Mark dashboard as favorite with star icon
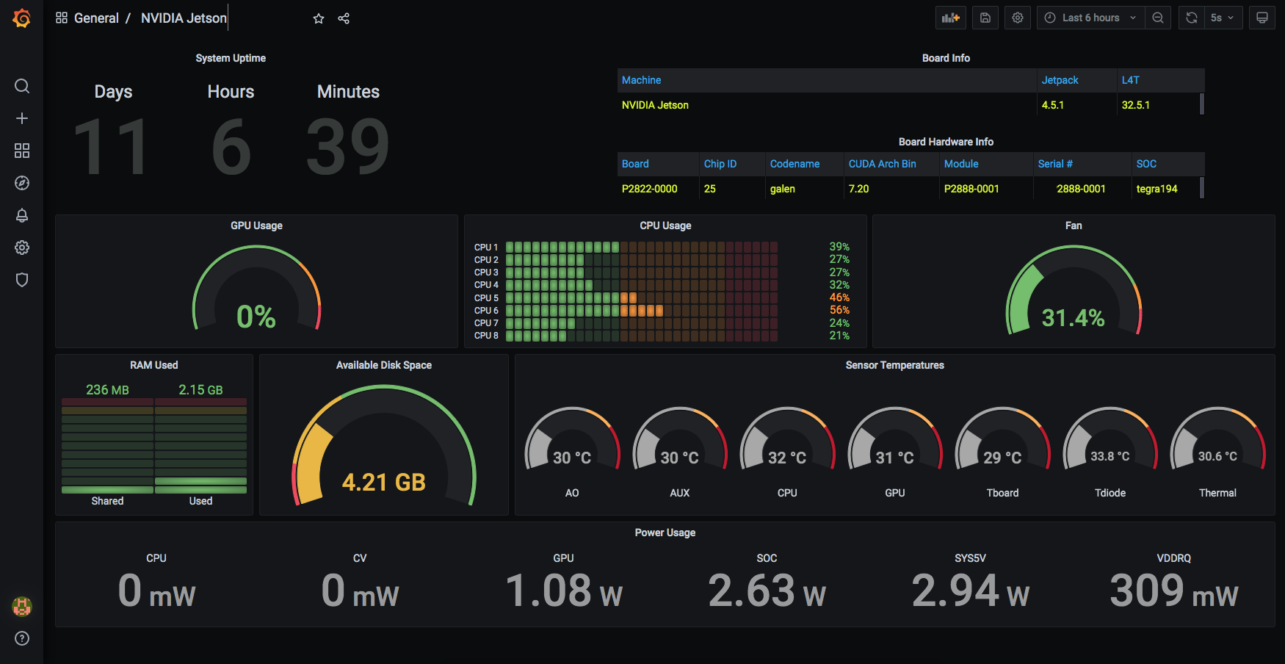This screenshot has height=664, width=1285. point(319,18)
